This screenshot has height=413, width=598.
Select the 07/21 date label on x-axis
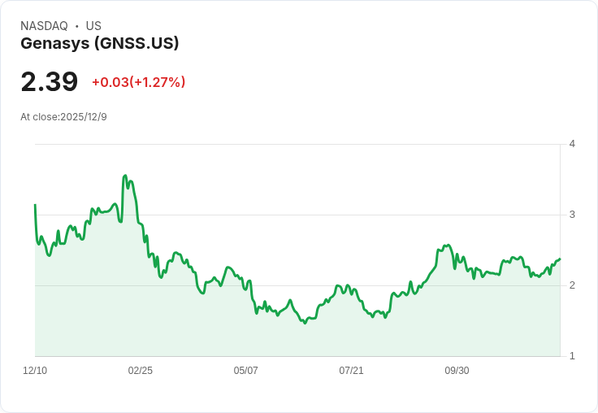[351, 371]
